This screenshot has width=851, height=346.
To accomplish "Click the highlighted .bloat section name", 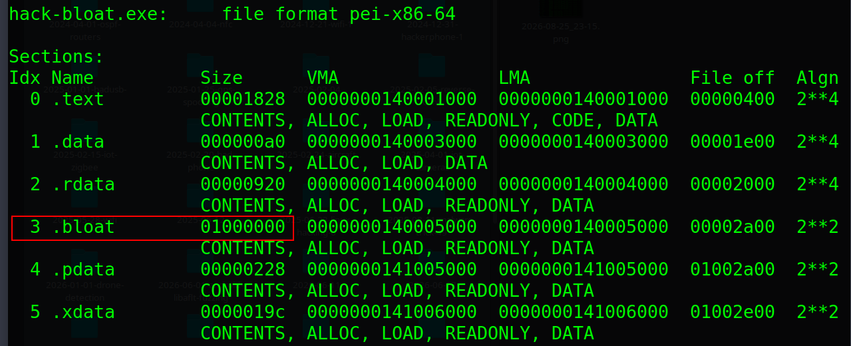I will (83, 227).
